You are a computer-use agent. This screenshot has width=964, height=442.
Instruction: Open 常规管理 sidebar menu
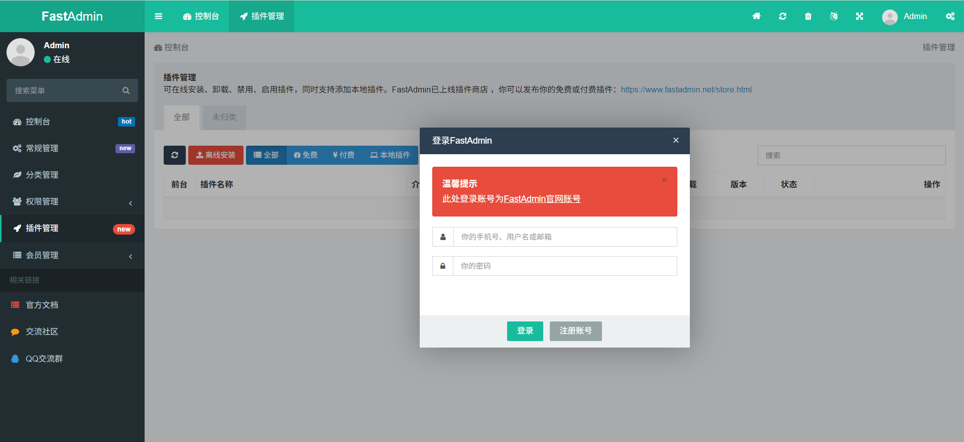[72, 148]
